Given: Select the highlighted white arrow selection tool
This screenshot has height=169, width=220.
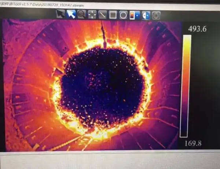Looking at the screenshot, I should coord(71,14).
